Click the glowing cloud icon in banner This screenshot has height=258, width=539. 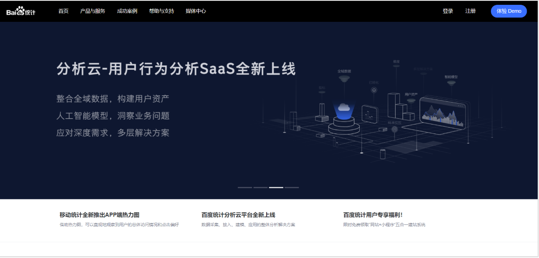point(343,107)
